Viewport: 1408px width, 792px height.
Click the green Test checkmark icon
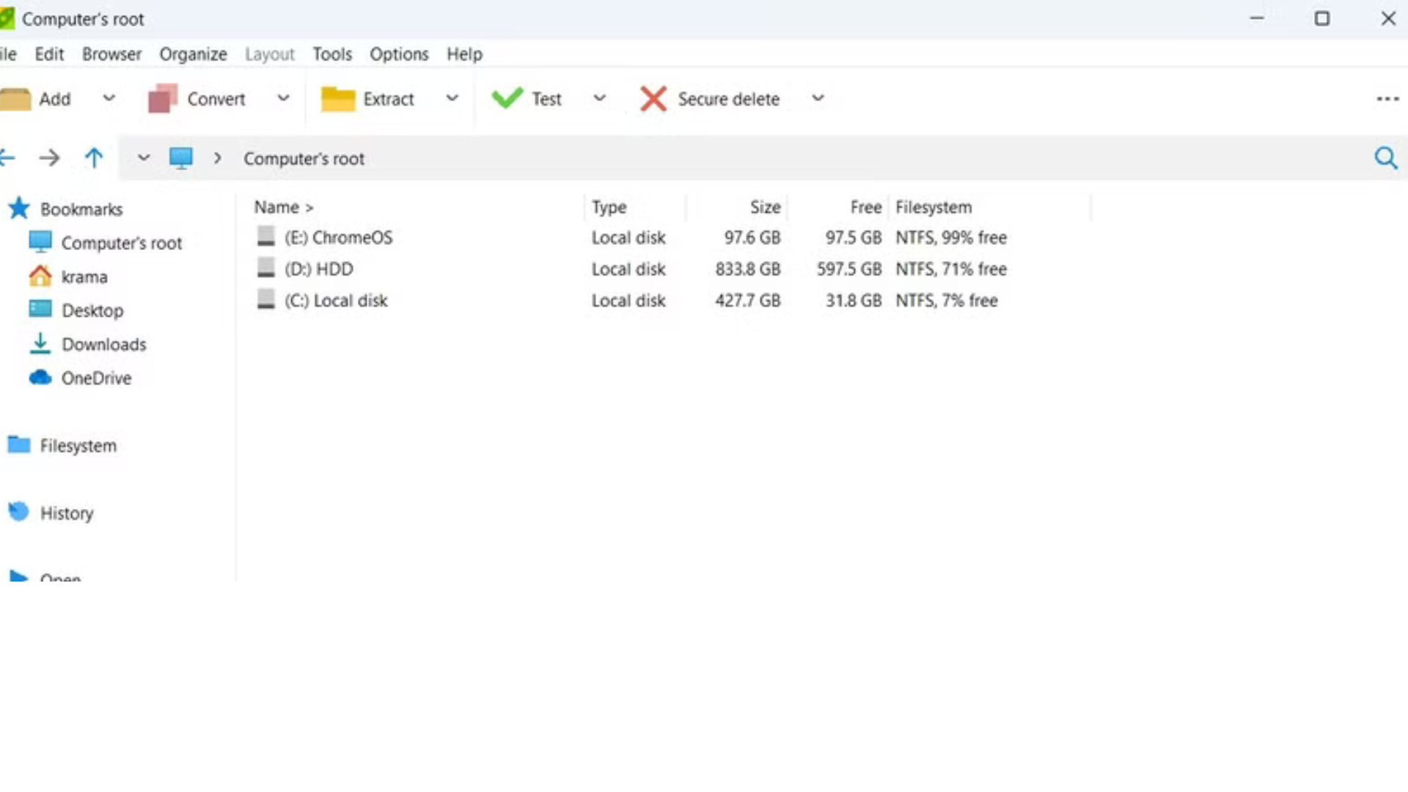click(x=506, y=99)
